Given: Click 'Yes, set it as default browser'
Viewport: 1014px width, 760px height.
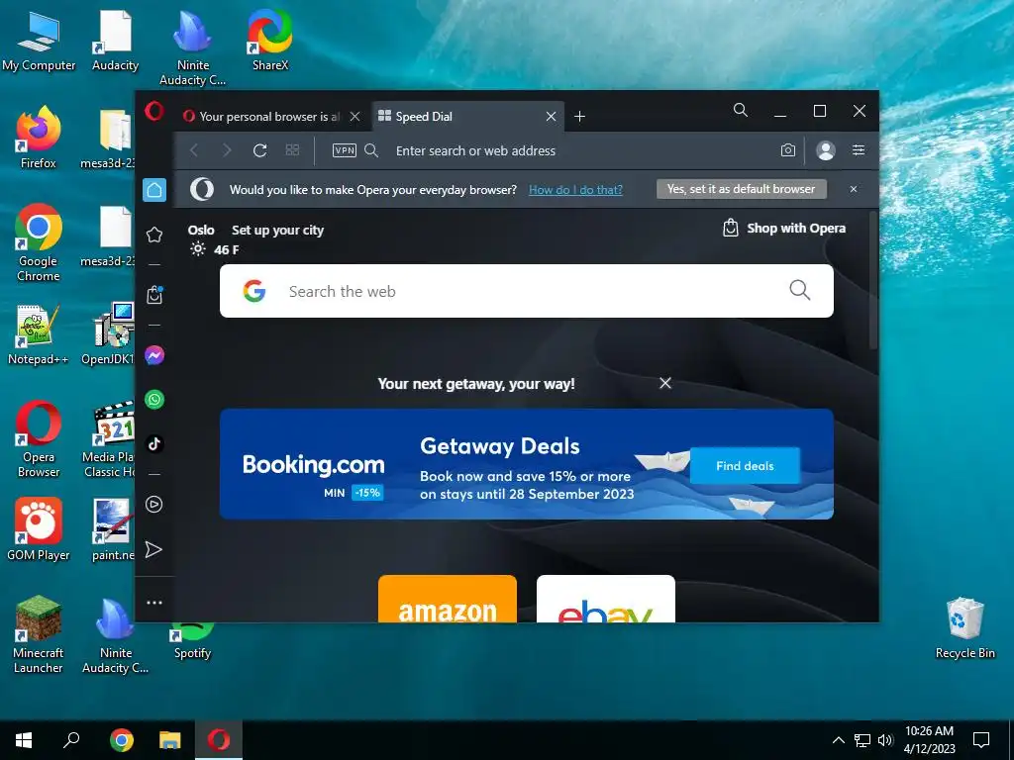Looking at the screenshot, I should tap(741, 189).
